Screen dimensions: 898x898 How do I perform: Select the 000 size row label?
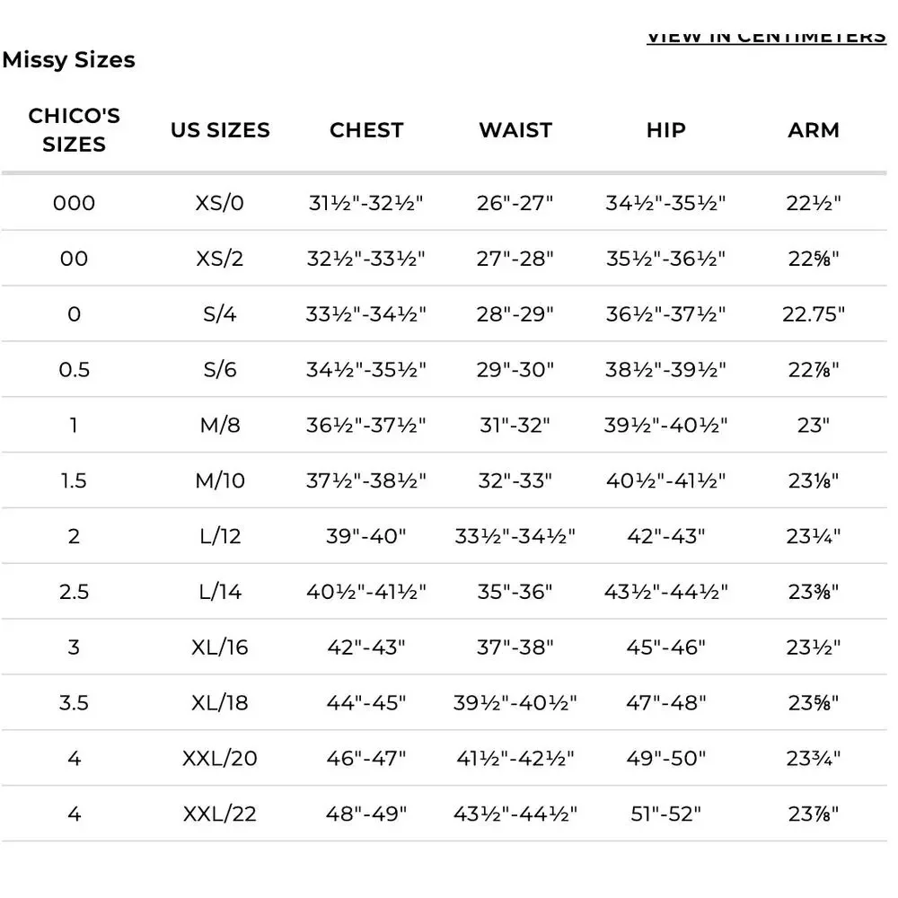(74, 203)
